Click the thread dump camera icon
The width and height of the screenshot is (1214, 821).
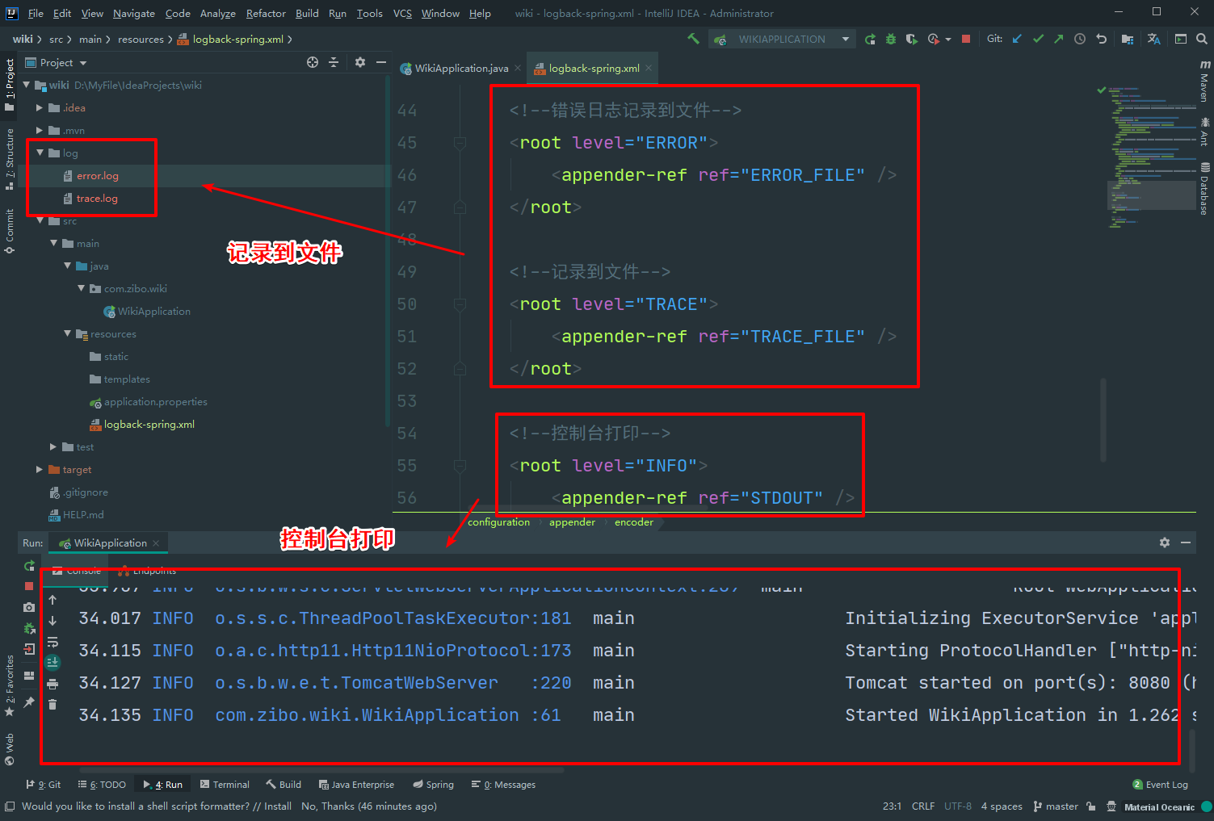[x=29, y=607]
